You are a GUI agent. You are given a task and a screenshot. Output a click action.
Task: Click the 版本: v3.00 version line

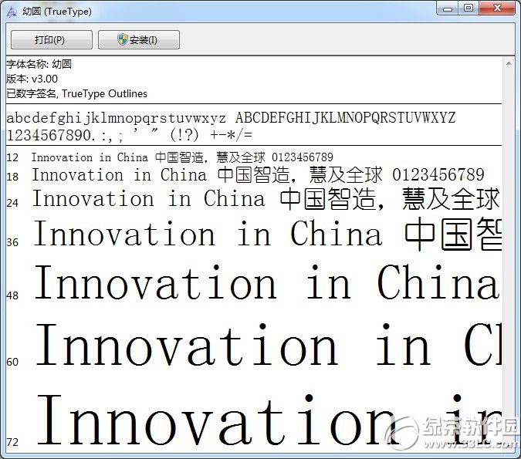pos(32,79)
